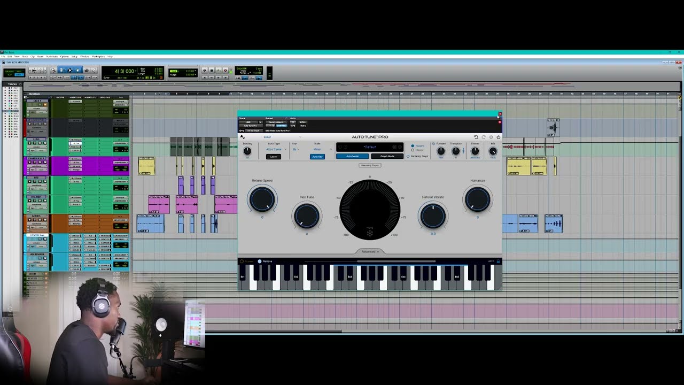Click the Redo icon in Auto-Tune
The width and height of the screenshot is (684, 385).
click(484, 137)
